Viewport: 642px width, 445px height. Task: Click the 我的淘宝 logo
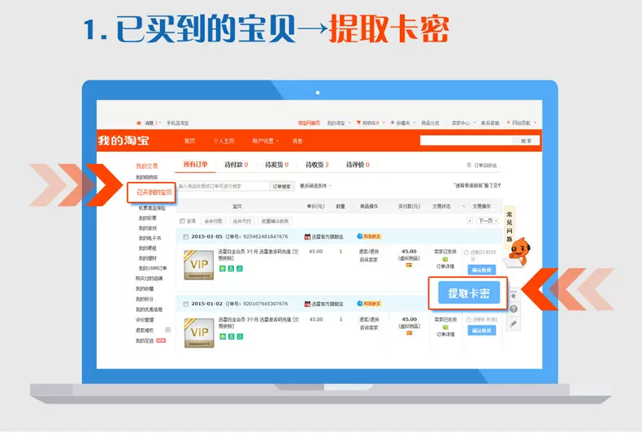coord(124,140)
